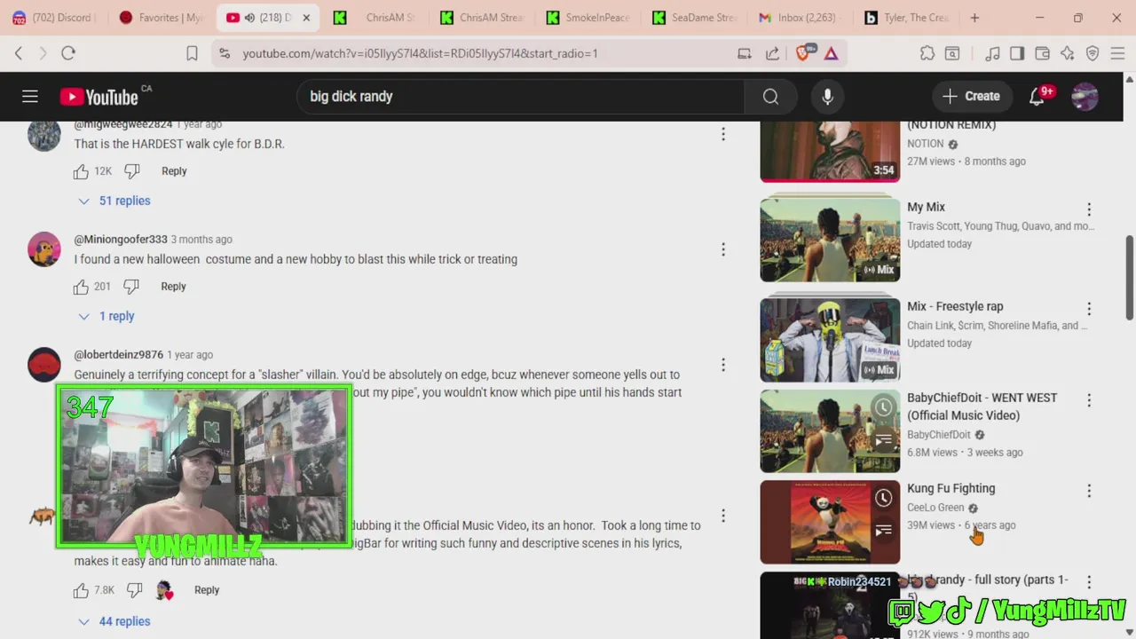Open options menu for lobertdeinz9876 comment
The width and height of the screenshot is (1136, 639).
[x=723, y=365]
